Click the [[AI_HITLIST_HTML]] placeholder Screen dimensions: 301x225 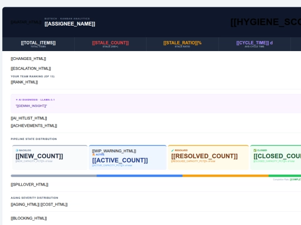coord(29,118)
